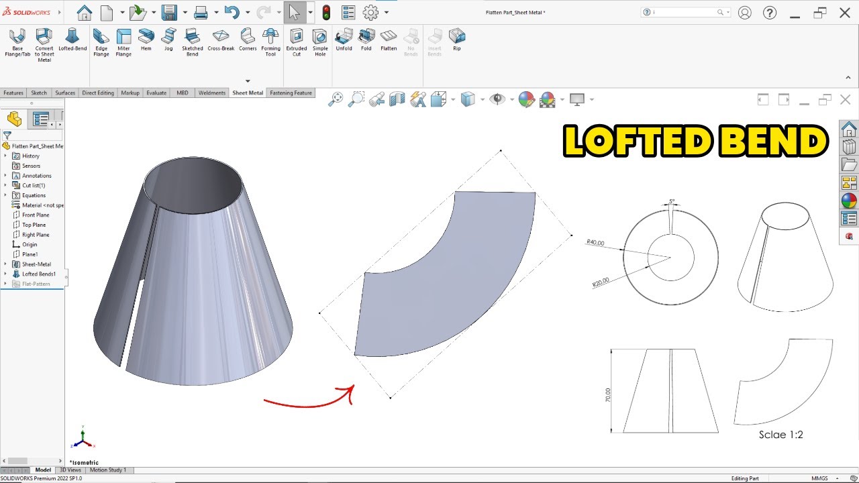859x483 pixels.
Task: Switch to the Weldments tab
Action: tap(212, 93)
